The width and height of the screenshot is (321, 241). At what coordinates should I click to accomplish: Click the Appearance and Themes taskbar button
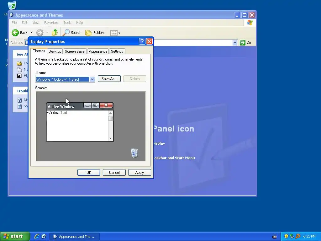click(75, 237)
